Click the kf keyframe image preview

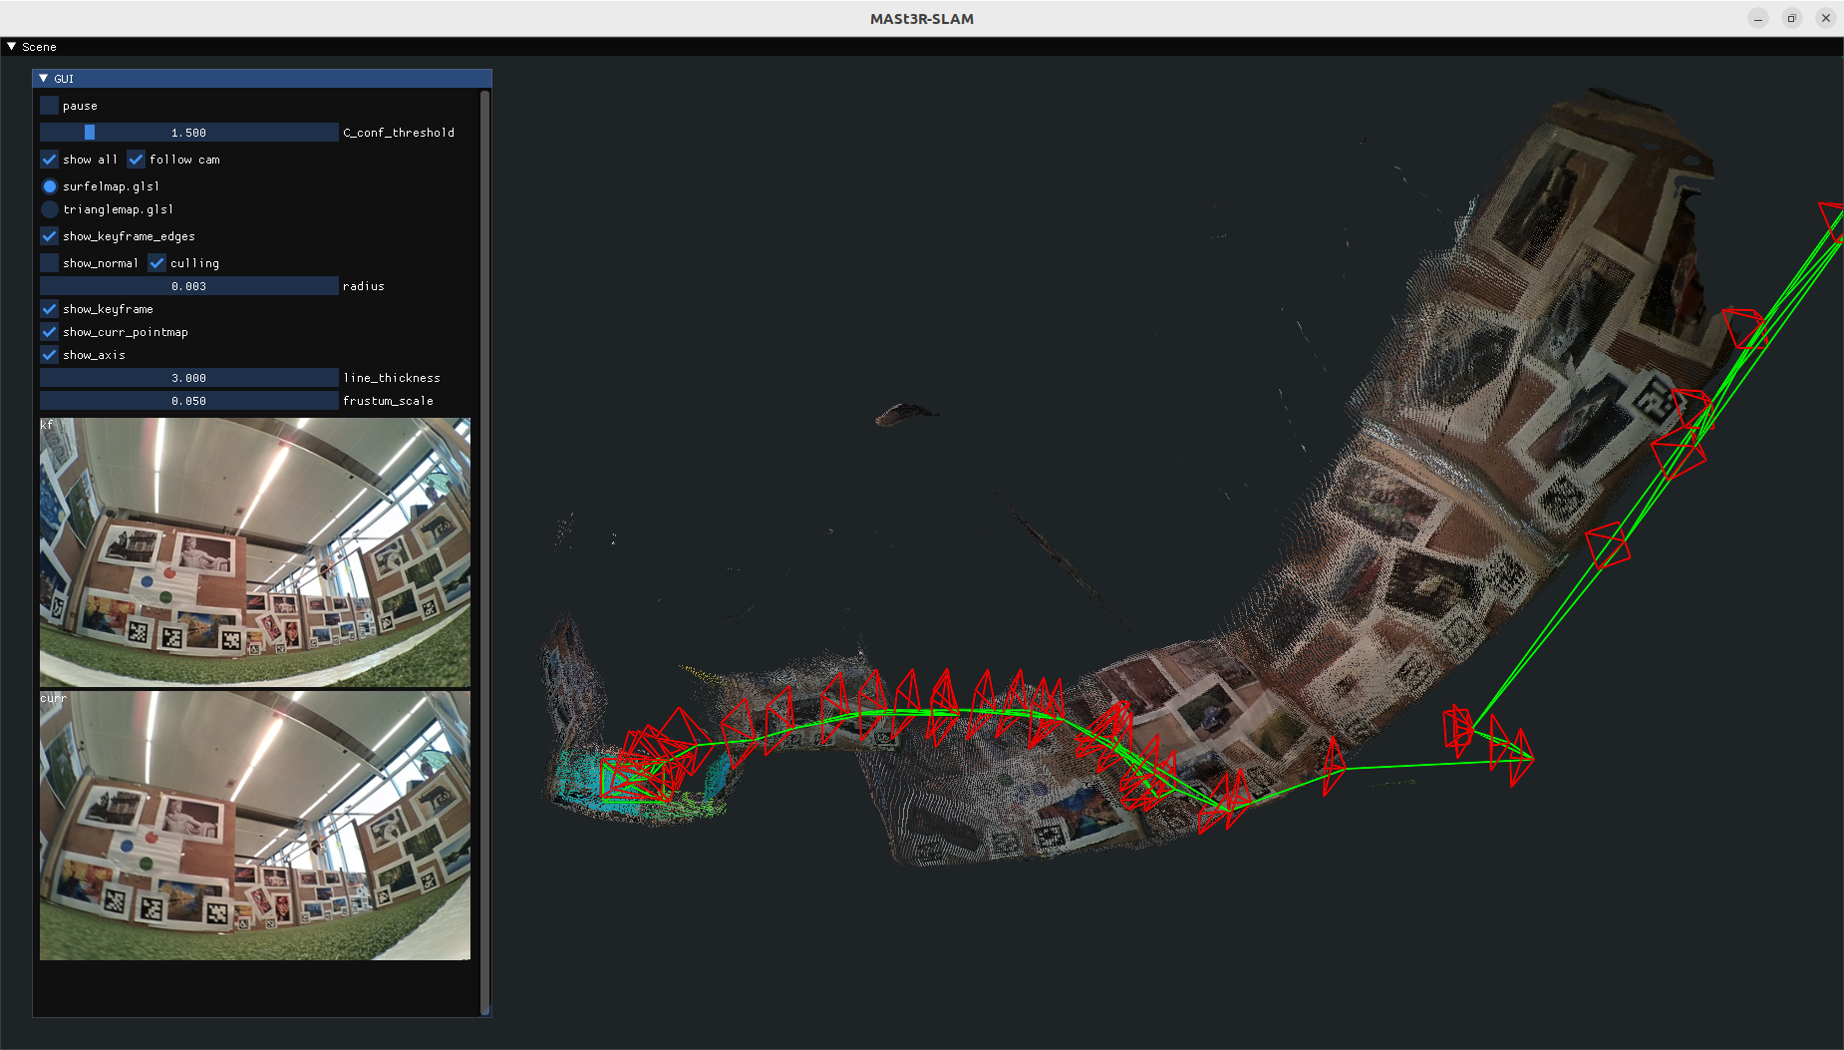coord(254,552)
